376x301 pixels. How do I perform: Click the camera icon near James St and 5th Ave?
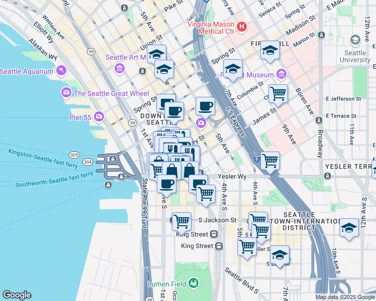(x=201, y=124)
